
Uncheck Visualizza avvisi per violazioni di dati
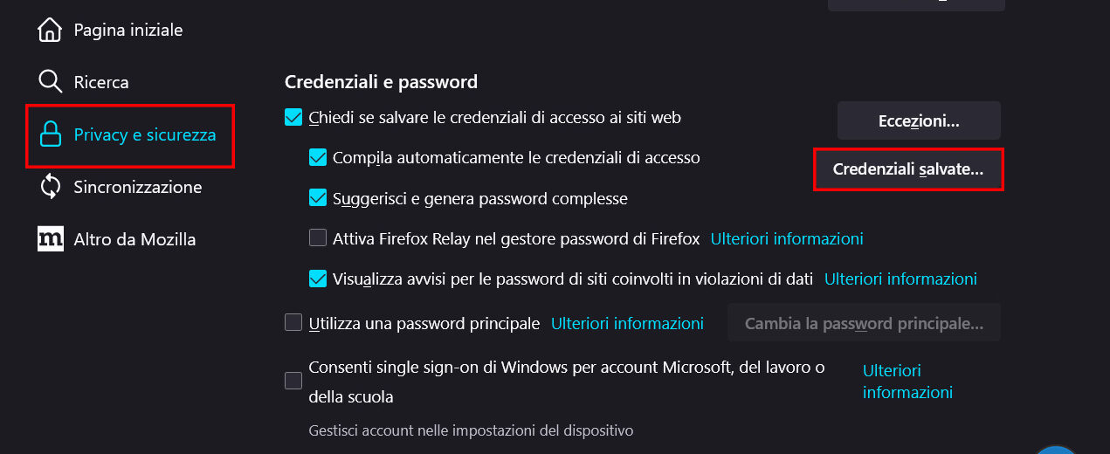click(318, 279)
